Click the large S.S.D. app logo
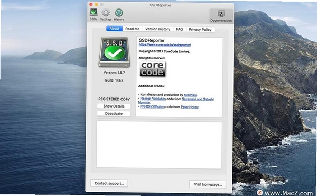317x196 pixels. click(114, 52)
